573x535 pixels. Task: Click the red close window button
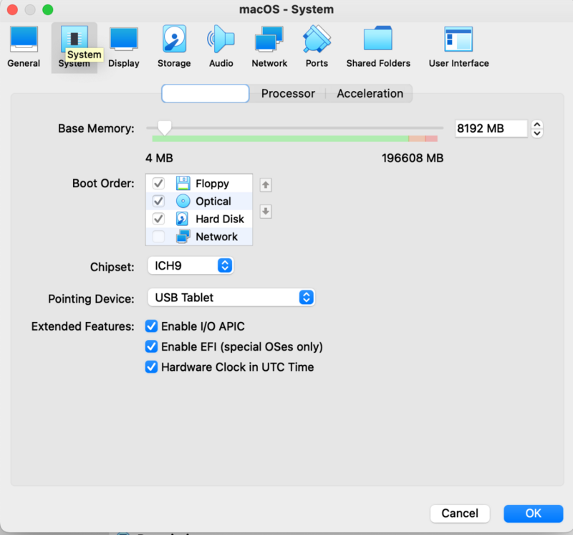12,9
